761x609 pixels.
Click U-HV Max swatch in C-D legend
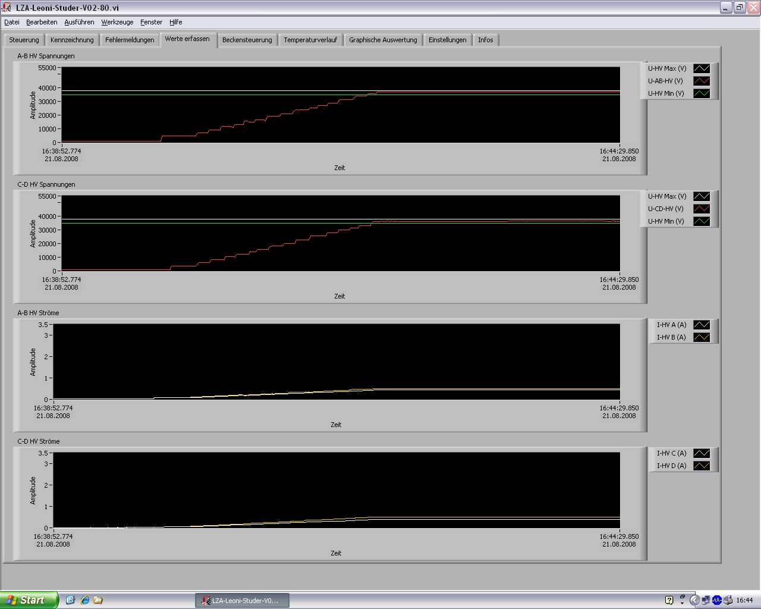[x=702, y=196]
